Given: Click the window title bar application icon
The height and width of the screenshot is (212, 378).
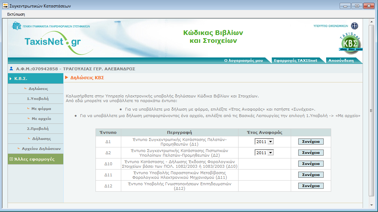Looking at the screenshot, I should (5, 6).
